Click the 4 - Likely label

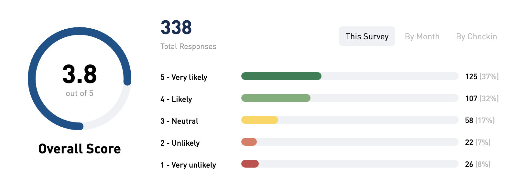(x=176, y=99)
